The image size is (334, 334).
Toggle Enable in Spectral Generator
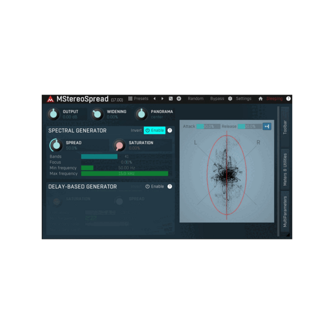point(155,130)
